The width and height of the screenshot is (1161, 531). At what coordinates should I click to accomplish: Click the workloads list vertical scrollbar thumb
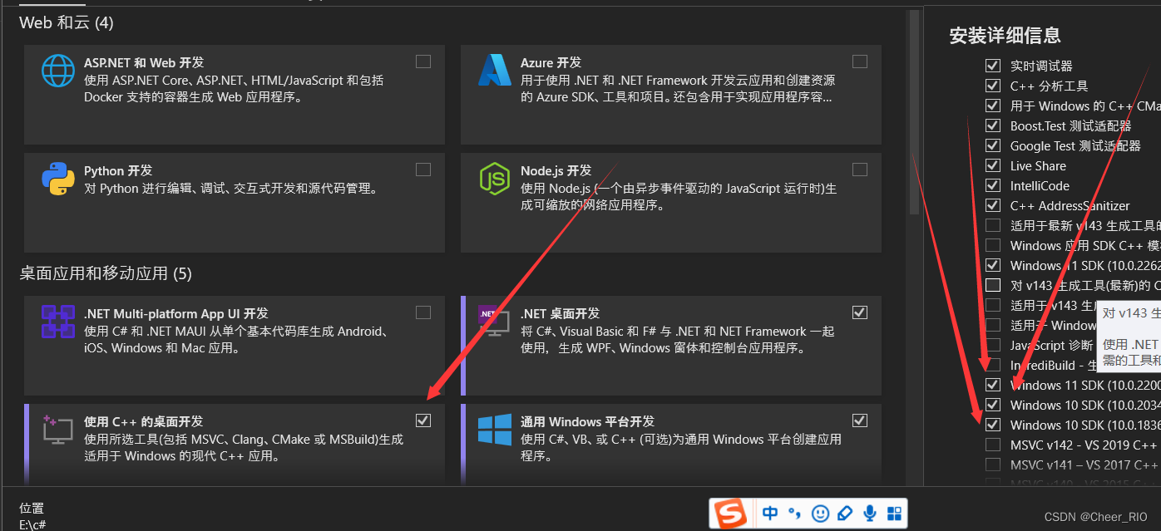coord(914,112)
